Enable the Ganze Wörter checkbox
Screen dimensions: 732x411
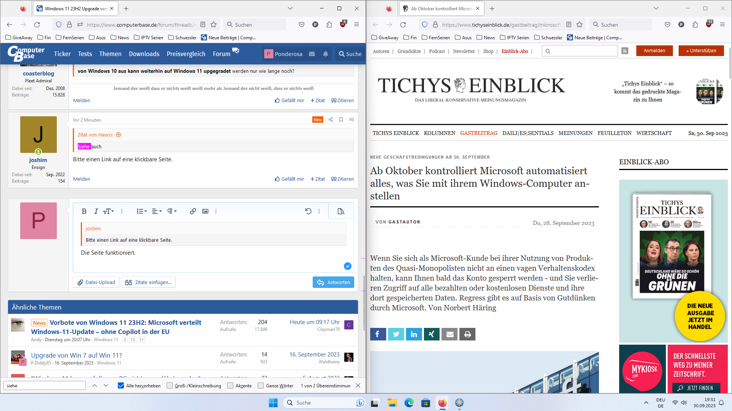261,385
